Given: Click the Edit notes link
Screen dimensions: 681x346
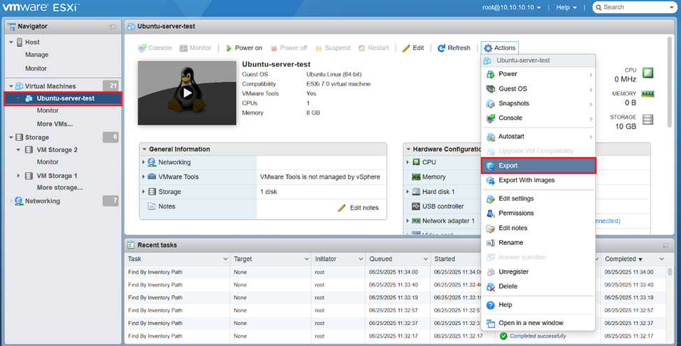Looking at the screenshot, I should (358, 208).
